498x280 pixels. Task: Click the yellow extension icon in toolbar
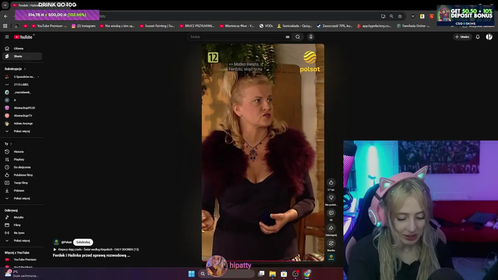coord(422,16)
